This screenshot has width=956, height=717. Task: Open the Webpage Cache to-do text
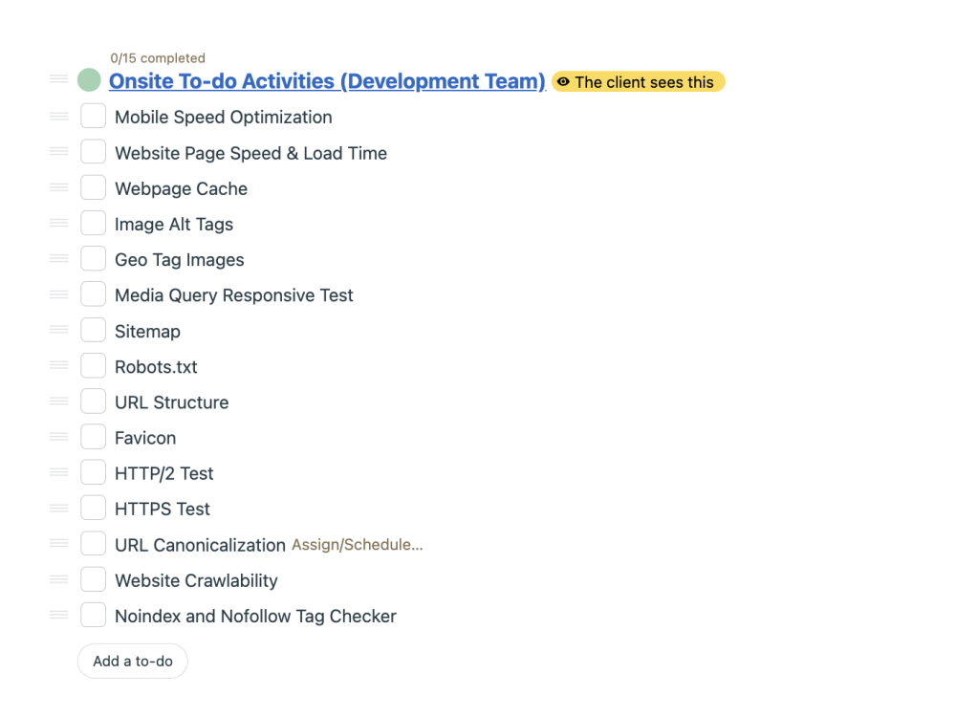tap(181, 189)
